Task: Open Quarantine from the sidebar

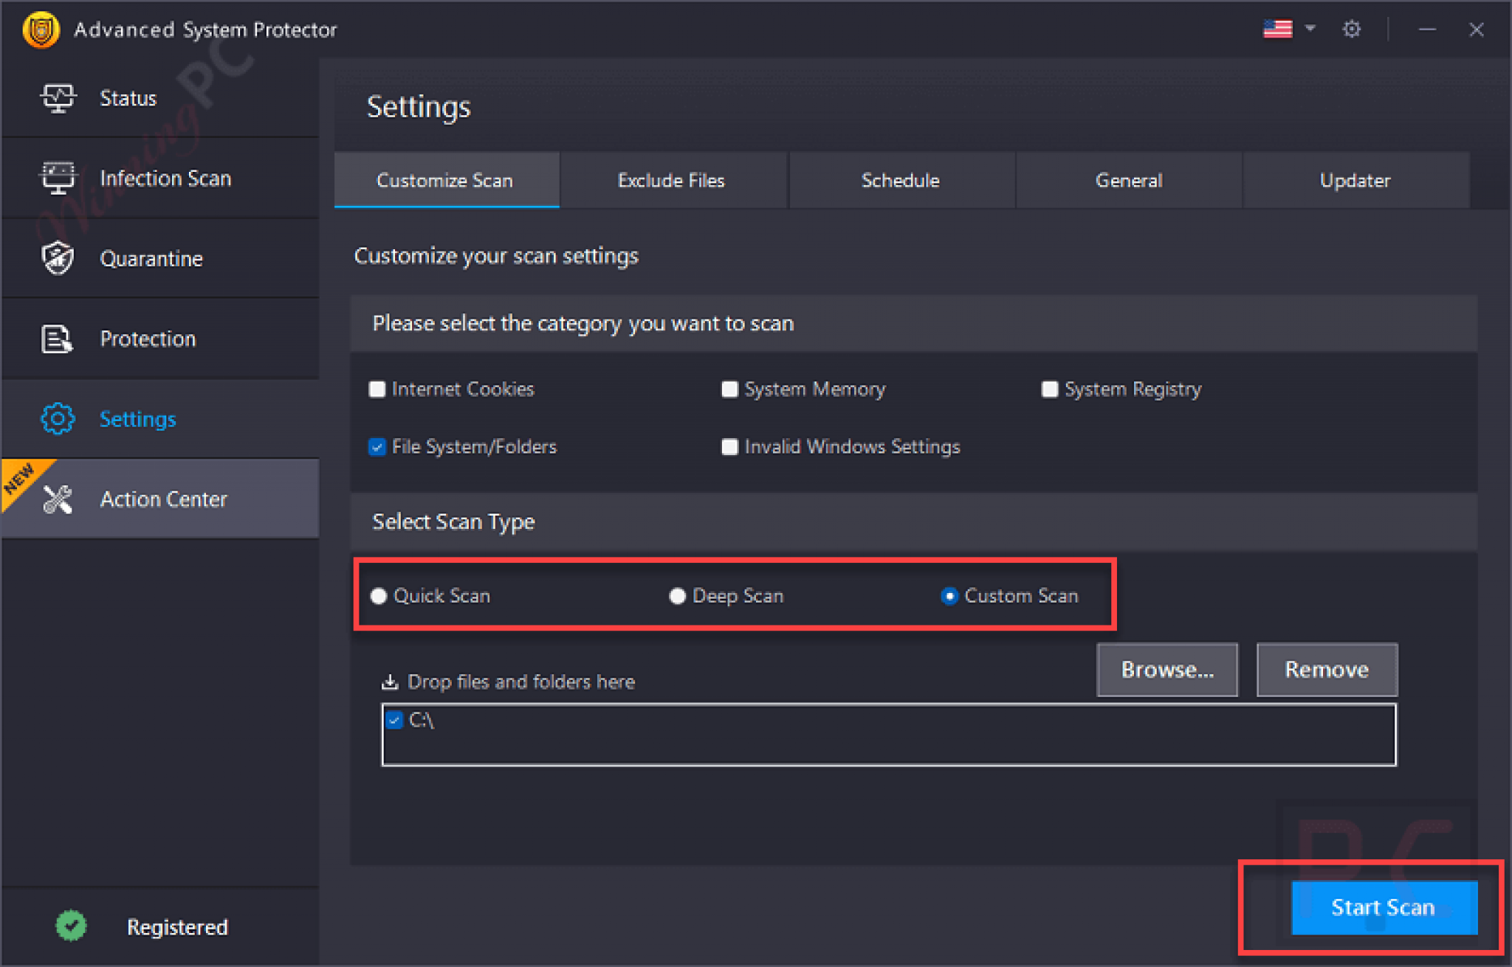Action: click(x=160, y=258)
